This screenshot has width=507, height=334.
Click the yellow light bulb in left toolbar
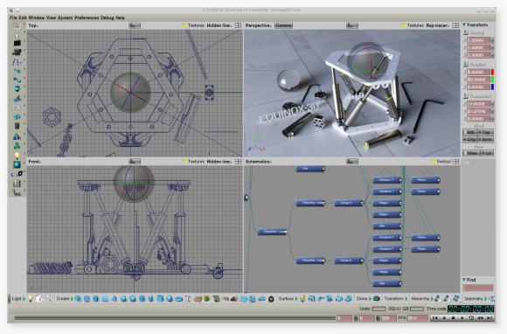point(17,156)
